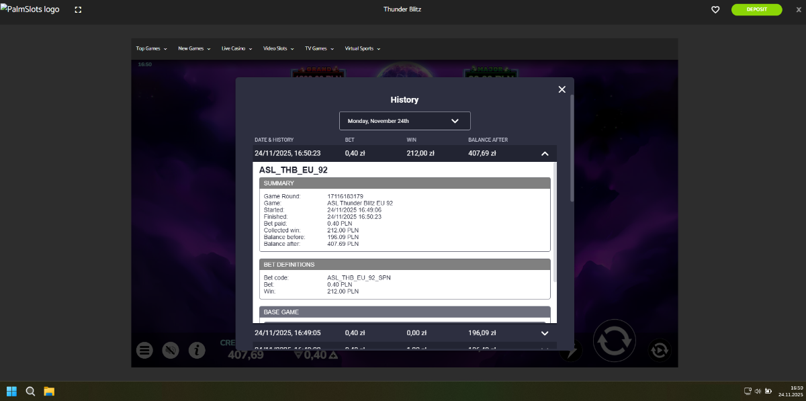Increase the bet amount with up arrow
Screen dimensions: 806x401
(x=332, y=355)
